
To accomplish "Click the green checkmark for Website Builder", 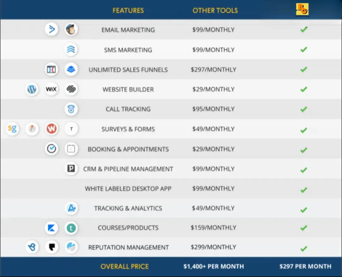I will click(x=304, y=89).
